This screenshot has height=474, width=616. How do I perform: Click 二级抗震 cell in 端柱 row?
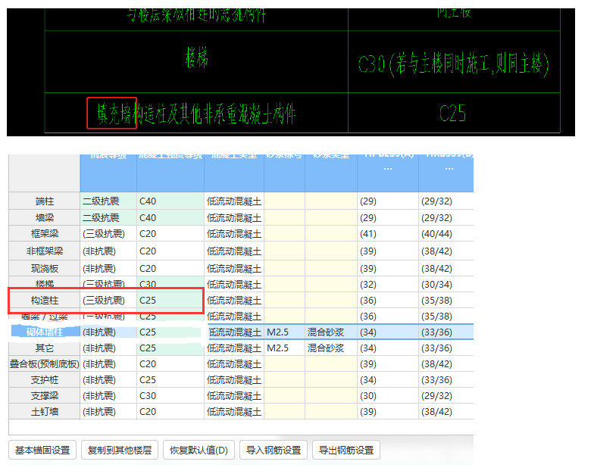pyautogui.click(x=108, y=201)
